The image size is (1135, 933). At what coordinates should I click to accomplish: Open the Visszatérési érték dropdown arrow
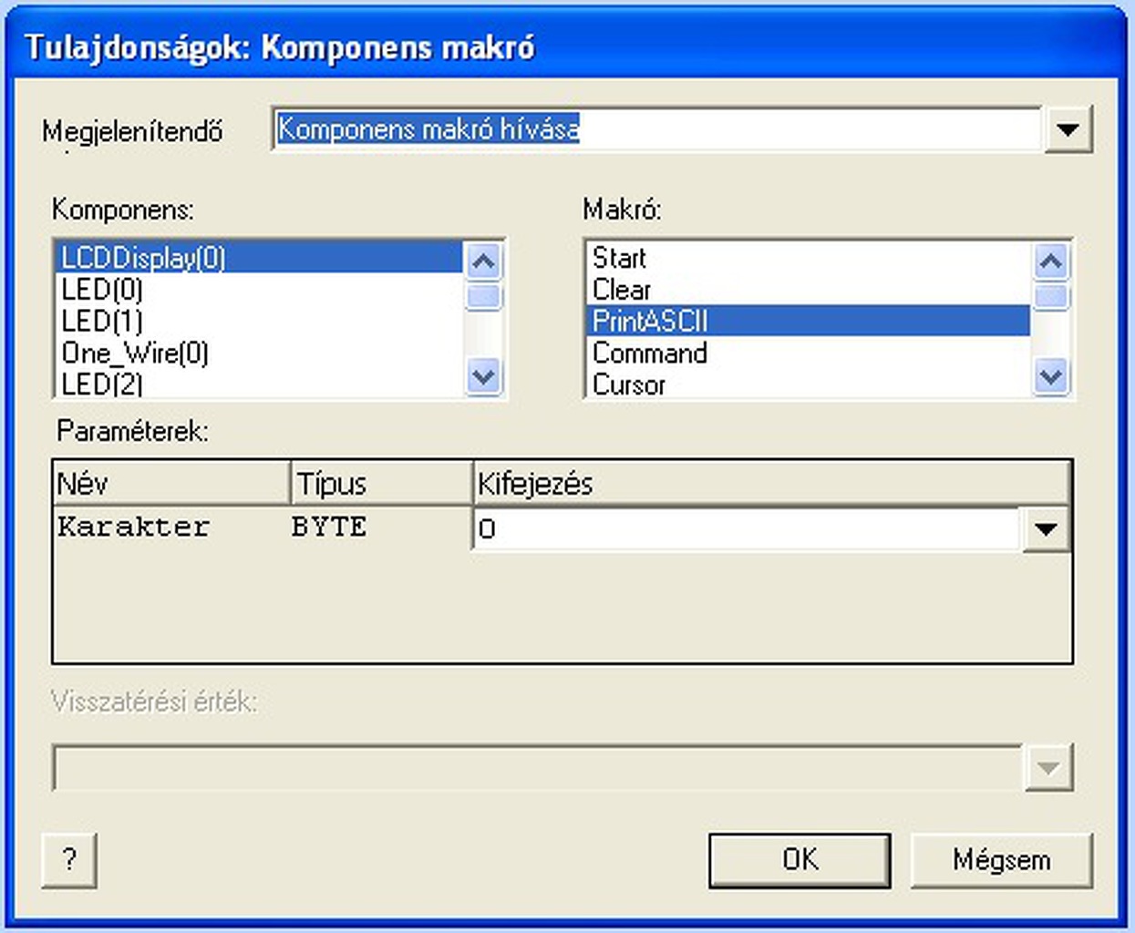pyautogui.click(x=1048, y=767)
